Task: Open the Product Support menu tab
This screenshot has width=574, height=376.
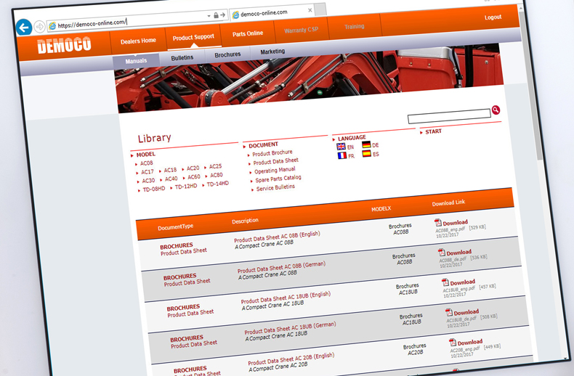Action: (194, 37)
